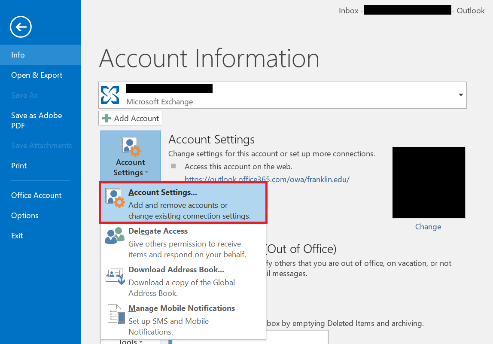Click Exit in the sidebar

40,235
